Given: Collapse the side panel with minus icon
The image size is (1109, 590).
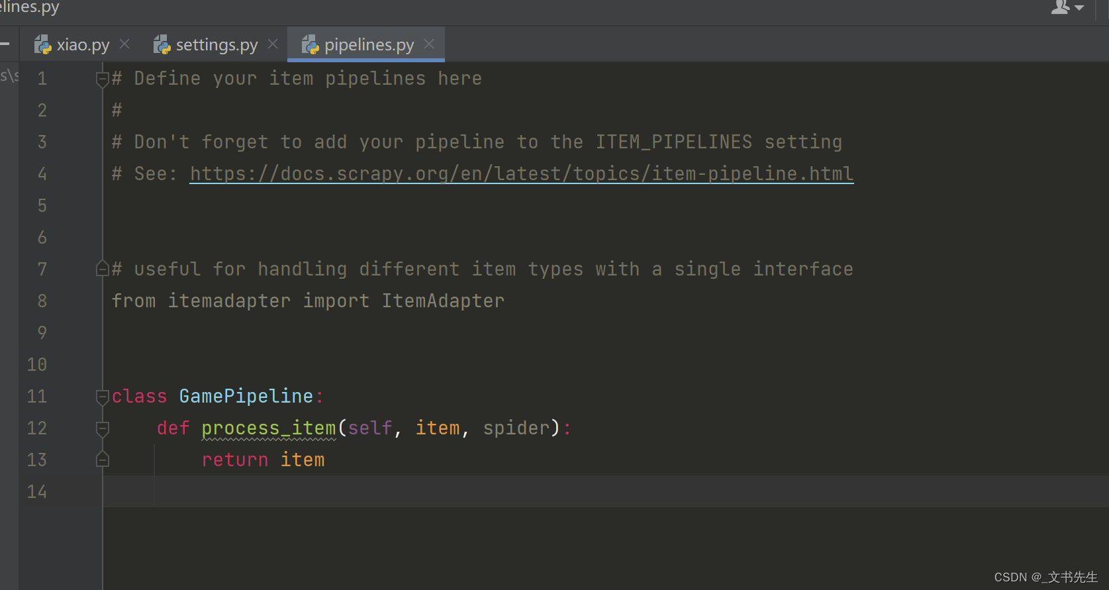Looking at the screenshot, I should [x=5, y=44].
